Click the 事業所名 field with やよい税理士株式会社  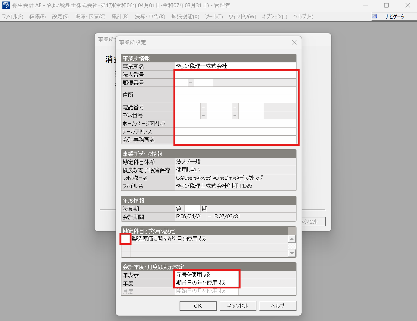coord(235,66)
